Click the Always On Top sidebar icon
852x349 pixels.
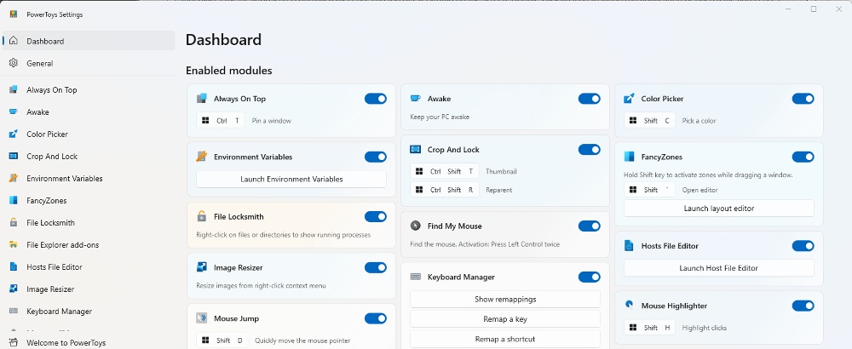coord(14,90)
